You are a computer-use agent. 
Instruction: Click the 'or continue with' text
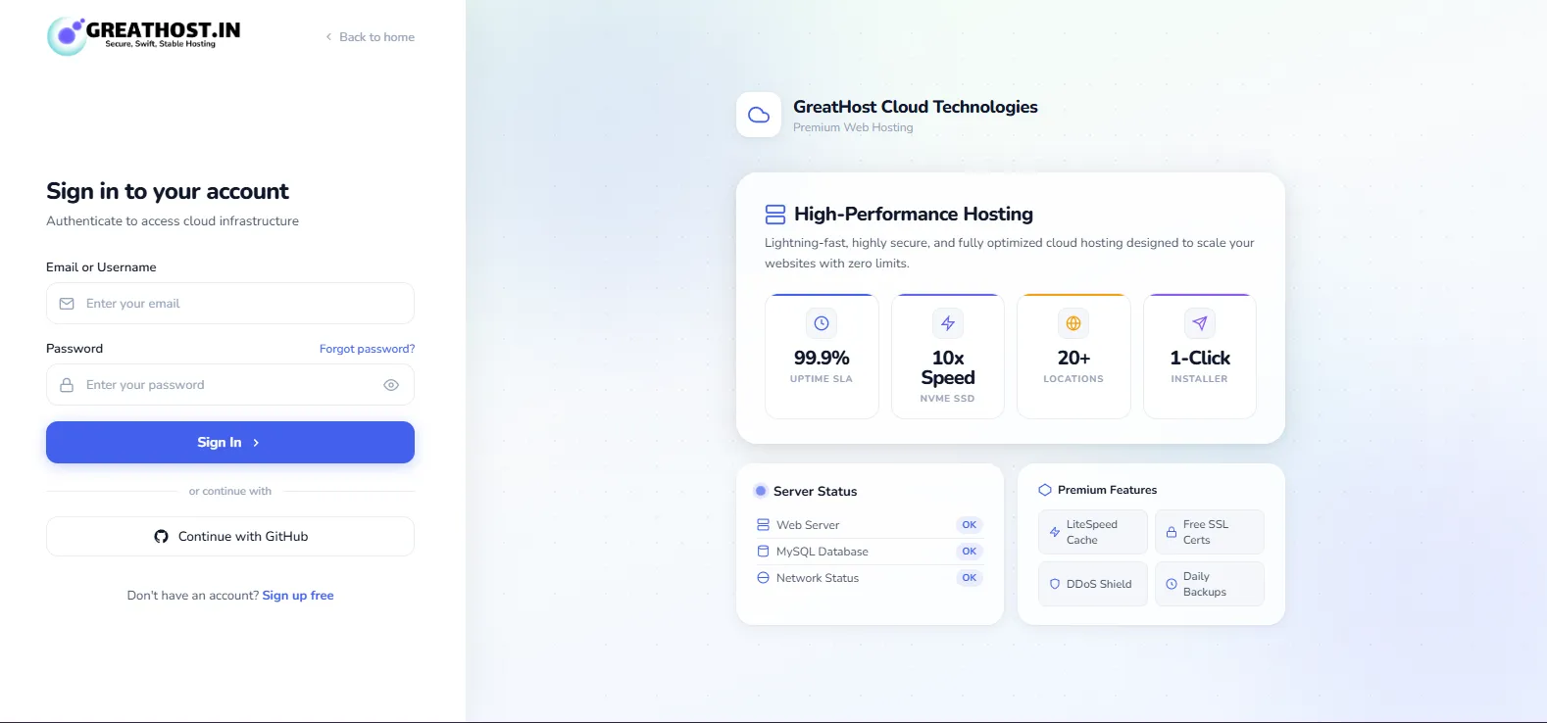230,492
